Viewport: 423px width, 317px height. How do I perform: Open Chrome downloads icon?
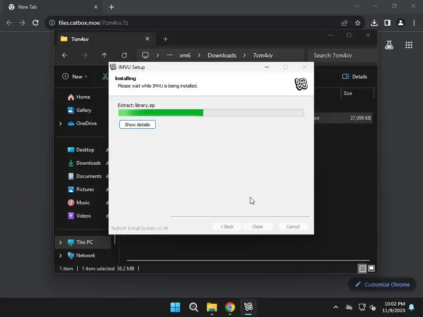374,23
